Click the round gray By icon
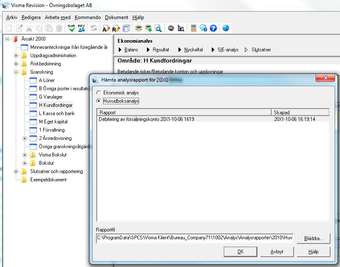The width and height of the screenshot is (340, 267). pos(171,28)
